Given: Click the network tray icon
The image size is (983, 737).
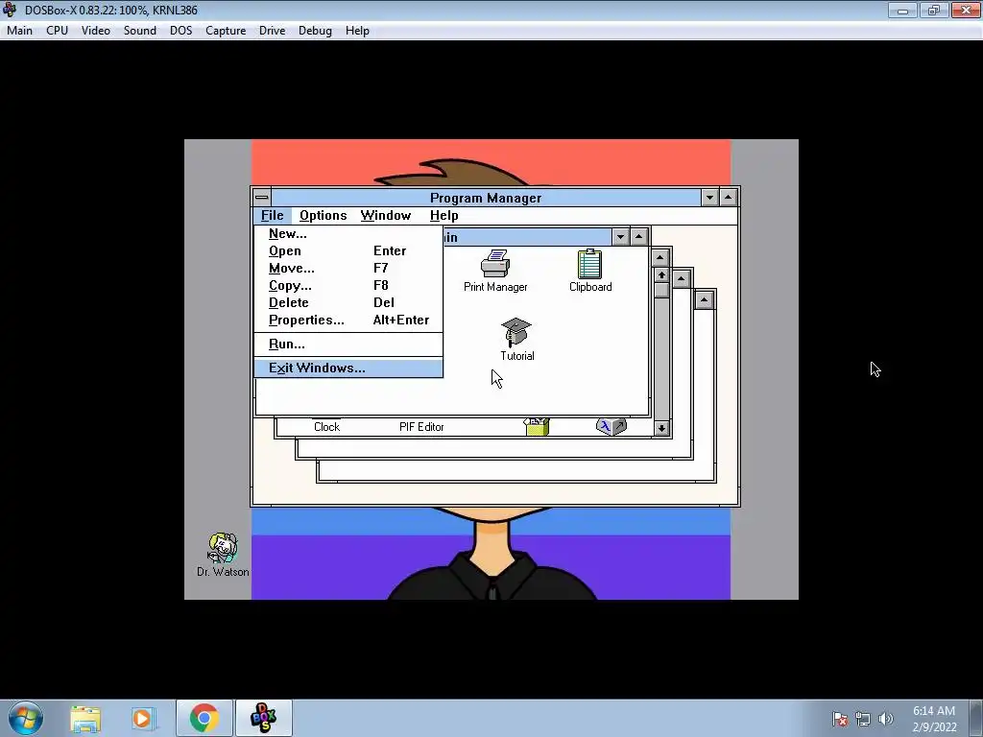Looking at the screenshot, I should pos(863,719).
